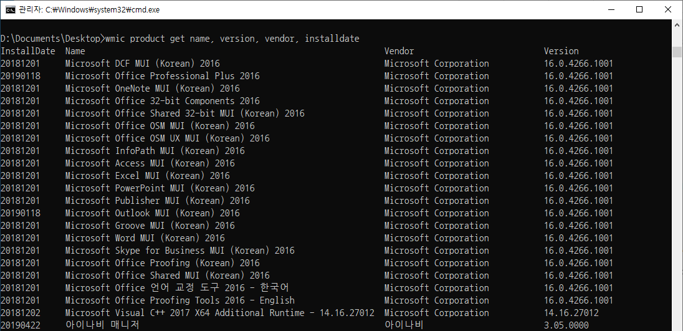Click Microsoft Outlook MUI (Korean) 2016
This screenshot has height=331, width=683.
(153, 213)
